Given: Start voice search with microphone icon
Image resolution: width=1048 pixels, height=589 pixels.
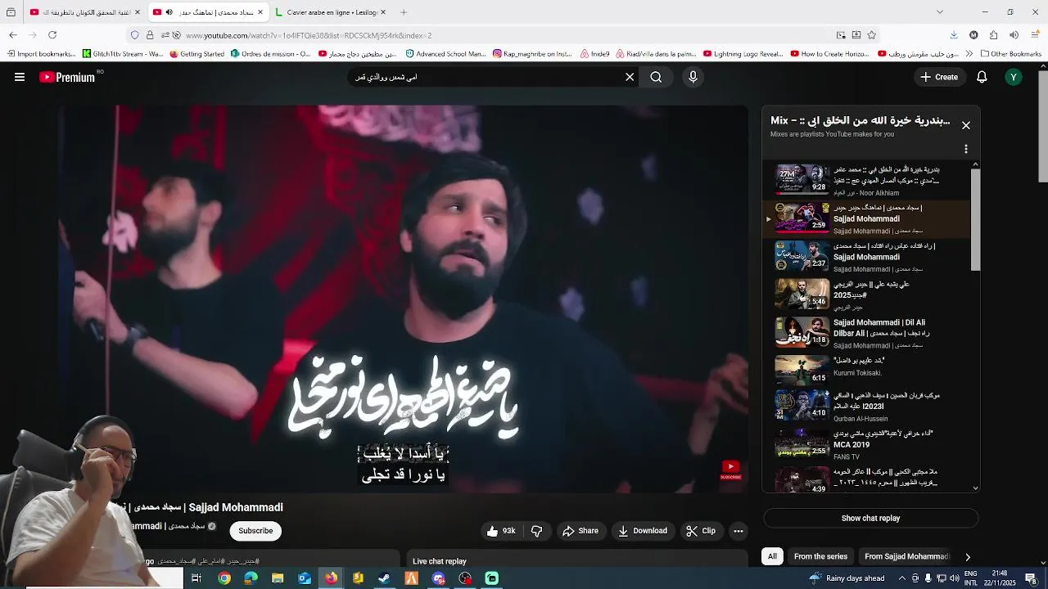Looking at the screenshot, I should [x=693, y=77].
